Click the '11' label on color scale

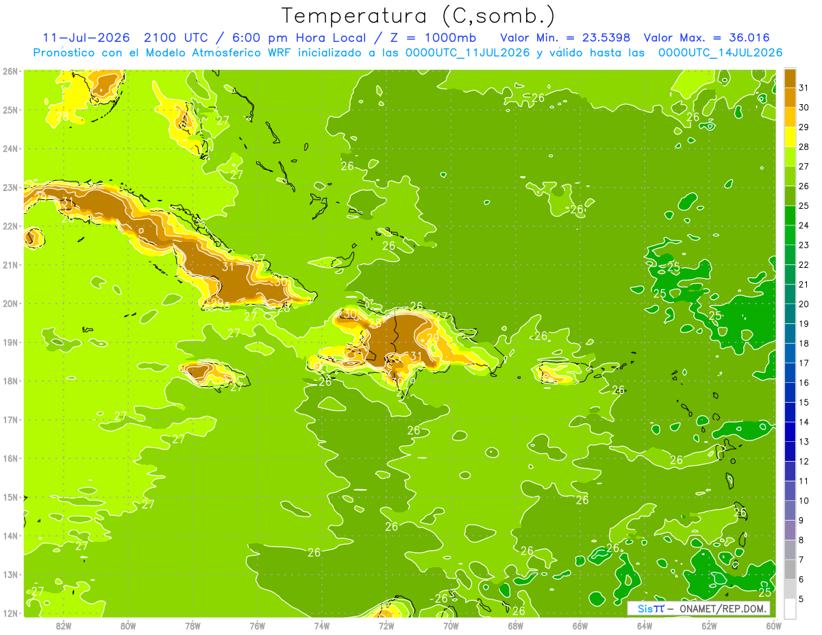tap(804, 481)
